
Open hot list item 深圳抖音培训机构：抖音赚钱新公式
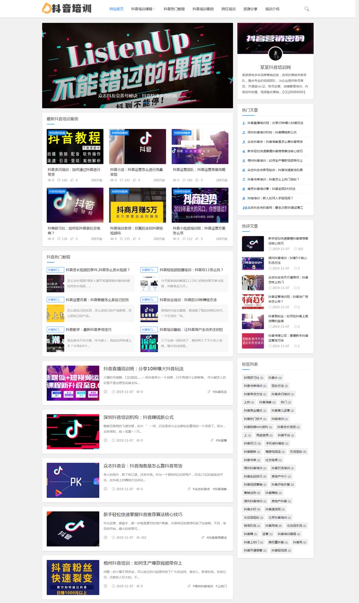tap(272, 132)
